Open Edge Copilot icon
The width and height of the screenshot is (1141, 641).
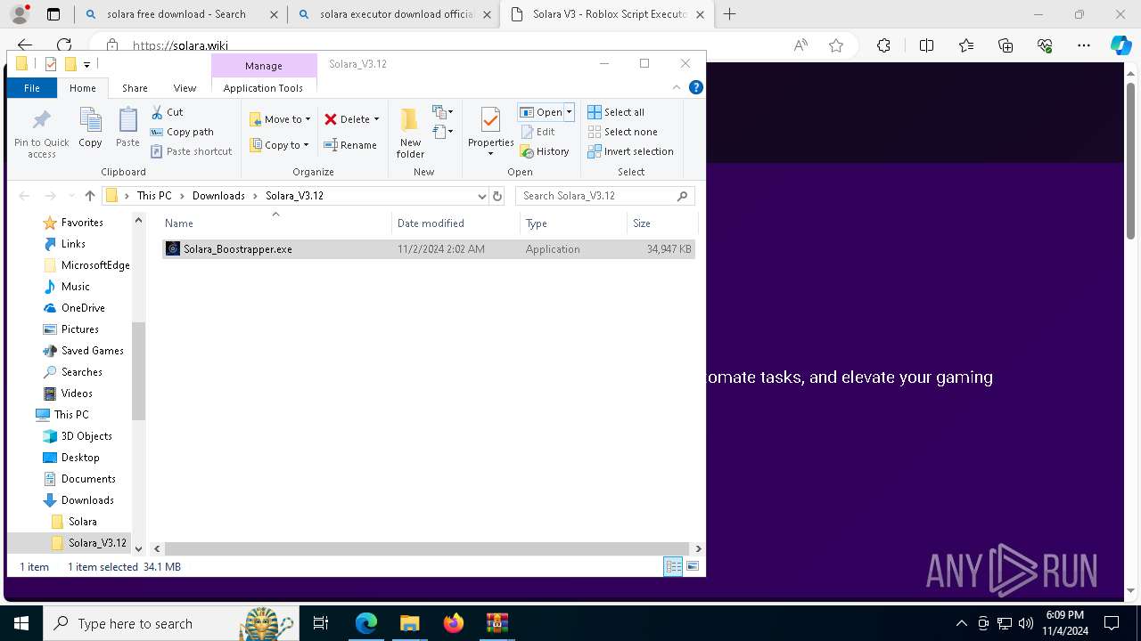[1120, 45]
